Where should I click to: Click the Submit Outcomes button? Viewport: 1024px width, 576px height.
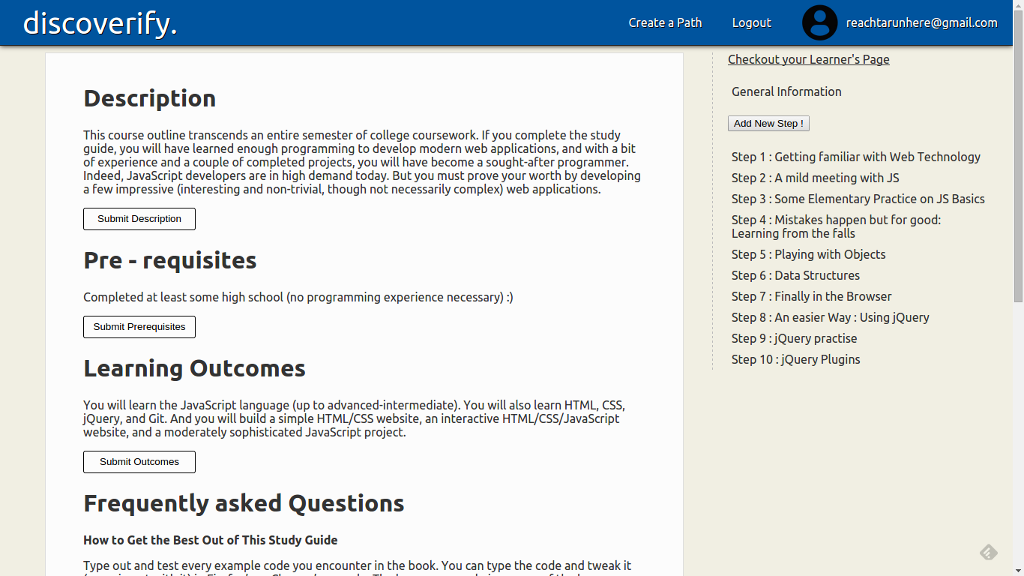[x=139, y=462]
